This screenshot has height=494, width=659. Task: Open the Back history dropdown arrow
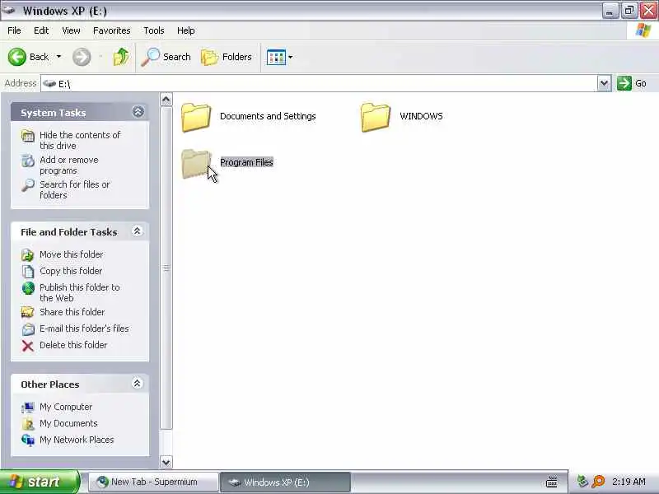pos(58,57)
